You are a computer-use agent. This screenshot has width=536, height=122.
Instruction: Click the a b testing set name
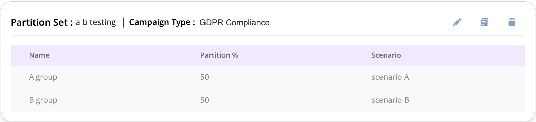point(96,22)
